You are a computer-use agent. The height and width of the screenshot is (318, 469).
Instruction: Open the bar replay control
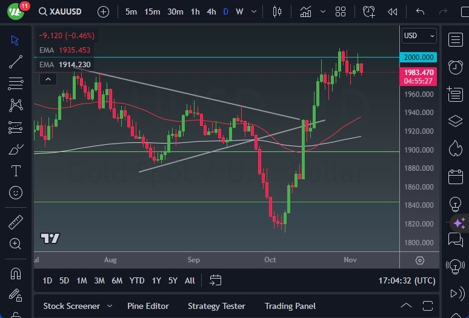[393, 12]
